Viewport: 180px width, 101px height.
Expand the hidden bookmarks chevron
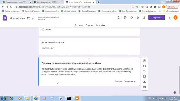160,11
